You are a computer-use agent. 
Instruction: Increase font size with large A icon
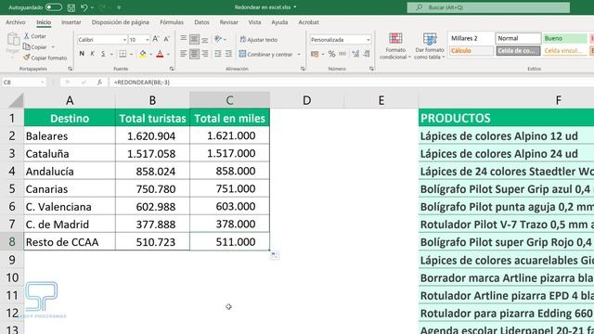[156, 39]
